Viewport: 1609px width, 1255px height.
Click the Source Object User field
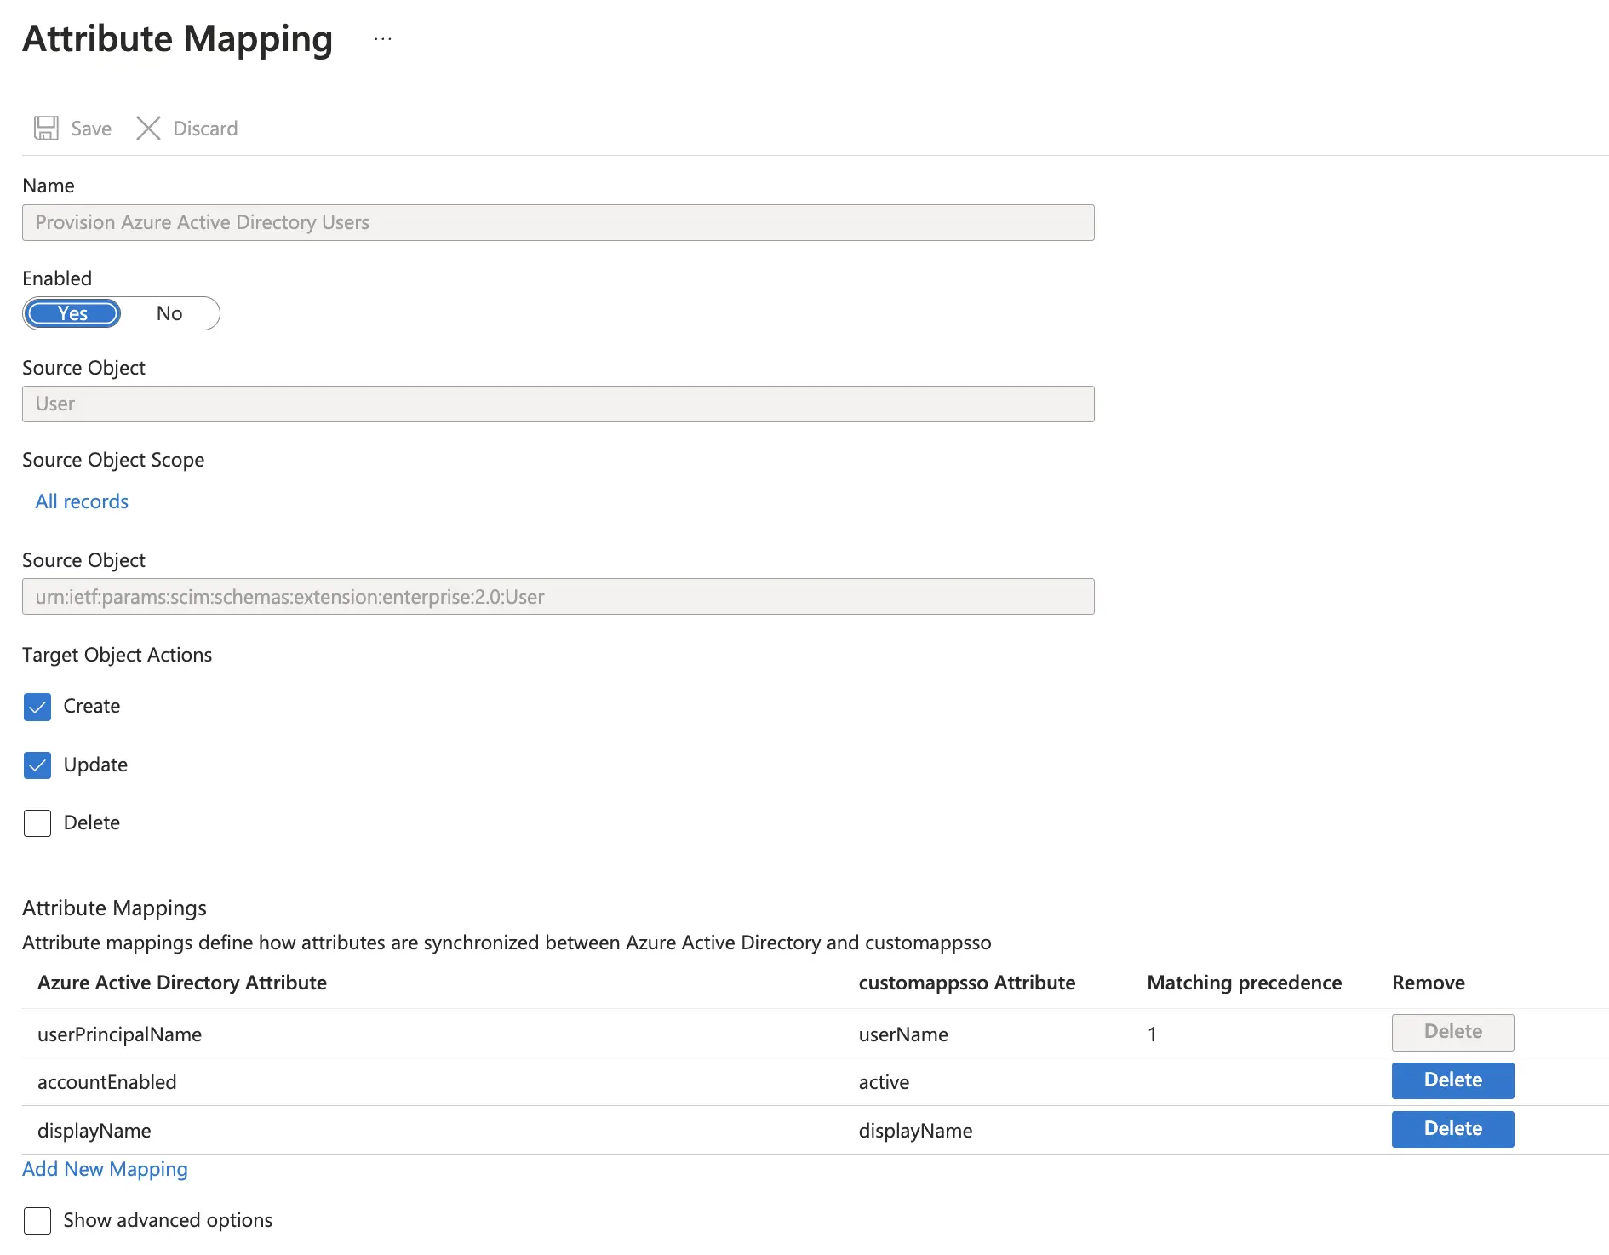point(558,404)
